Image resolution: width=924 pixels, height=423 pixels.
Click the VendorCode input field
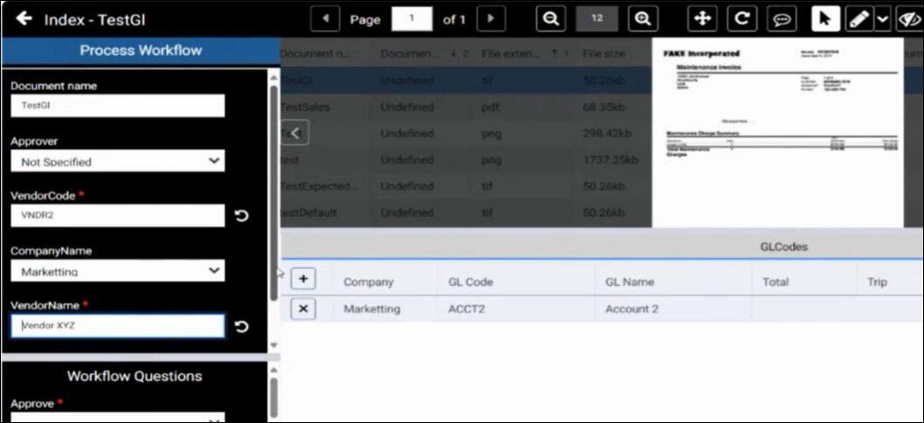point(117,215)
